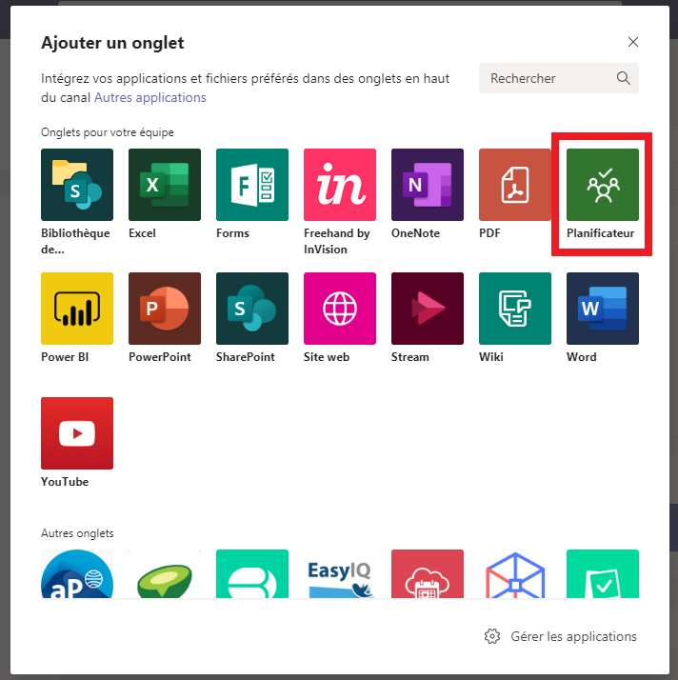Add a SharePoint tab
Viewport: 678px width, 680px height.
tap(252, 309)
